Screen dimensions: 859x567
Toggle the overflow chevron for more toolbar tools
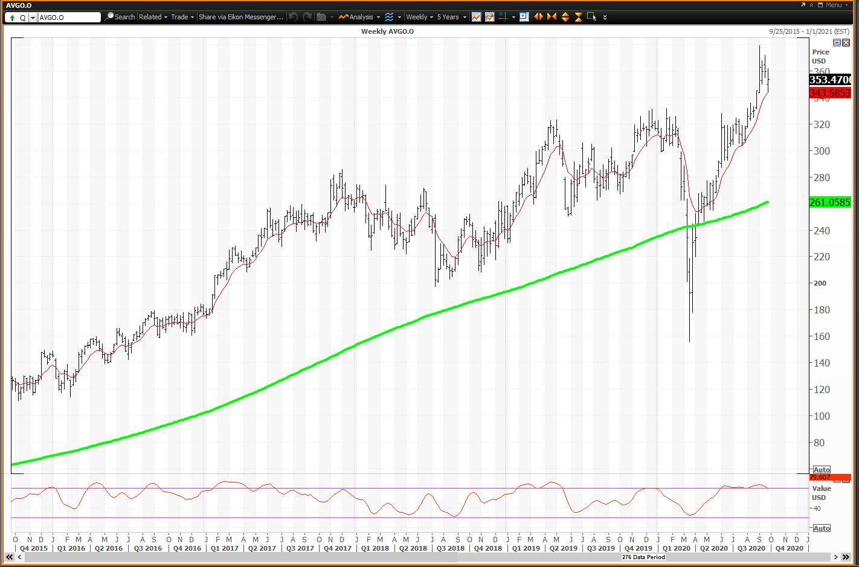coord(605,17)
